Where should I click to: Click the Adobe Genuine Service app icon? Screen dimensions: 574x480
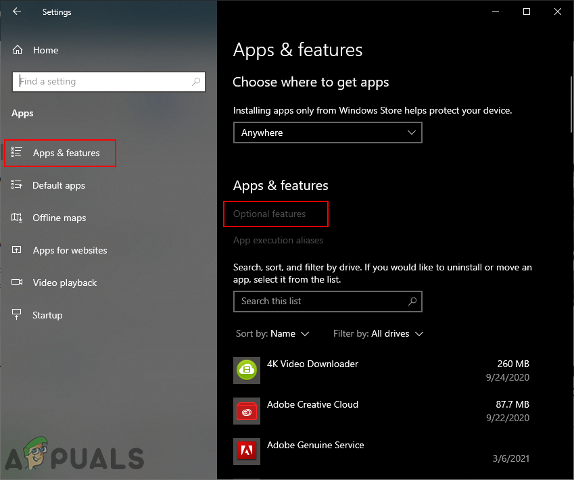247,452
